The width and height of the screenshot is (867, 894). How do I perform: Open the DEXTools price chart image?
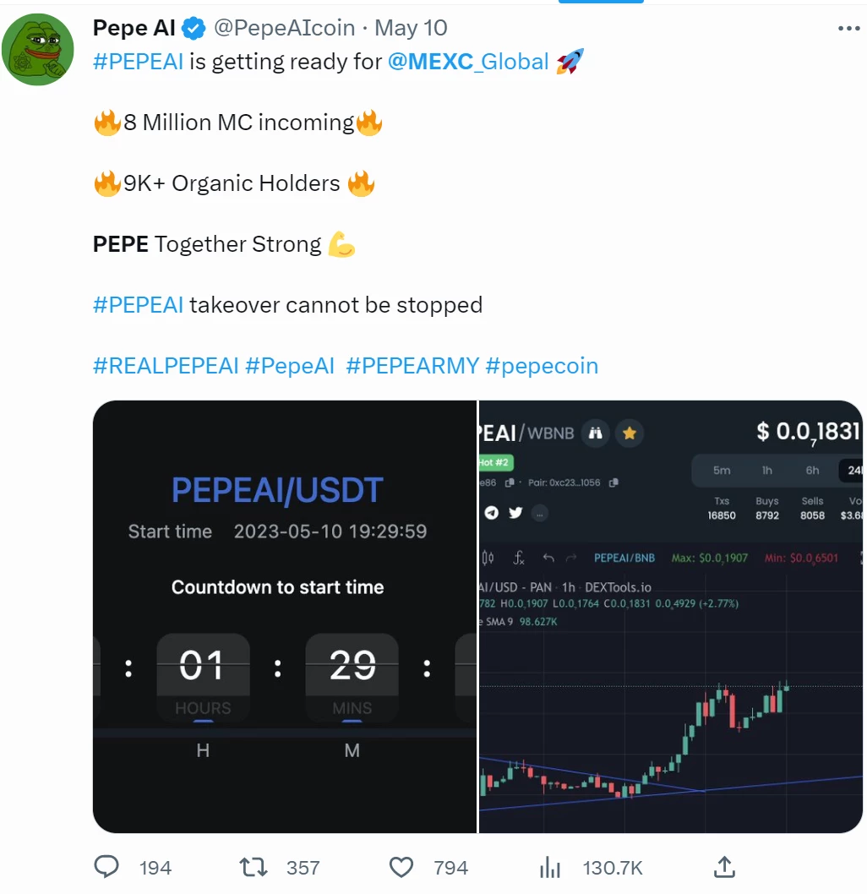[670, 616]
